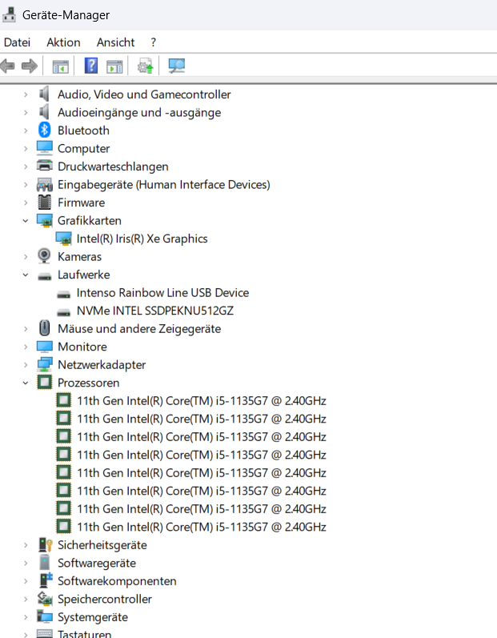Expand the Audioeingänge und -ausgänge node
The width and height of the screenshot is (497, 638).
point(26,112)
